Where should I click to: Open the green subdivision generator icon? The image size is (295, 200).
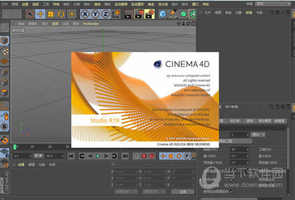tap(183, 14)
